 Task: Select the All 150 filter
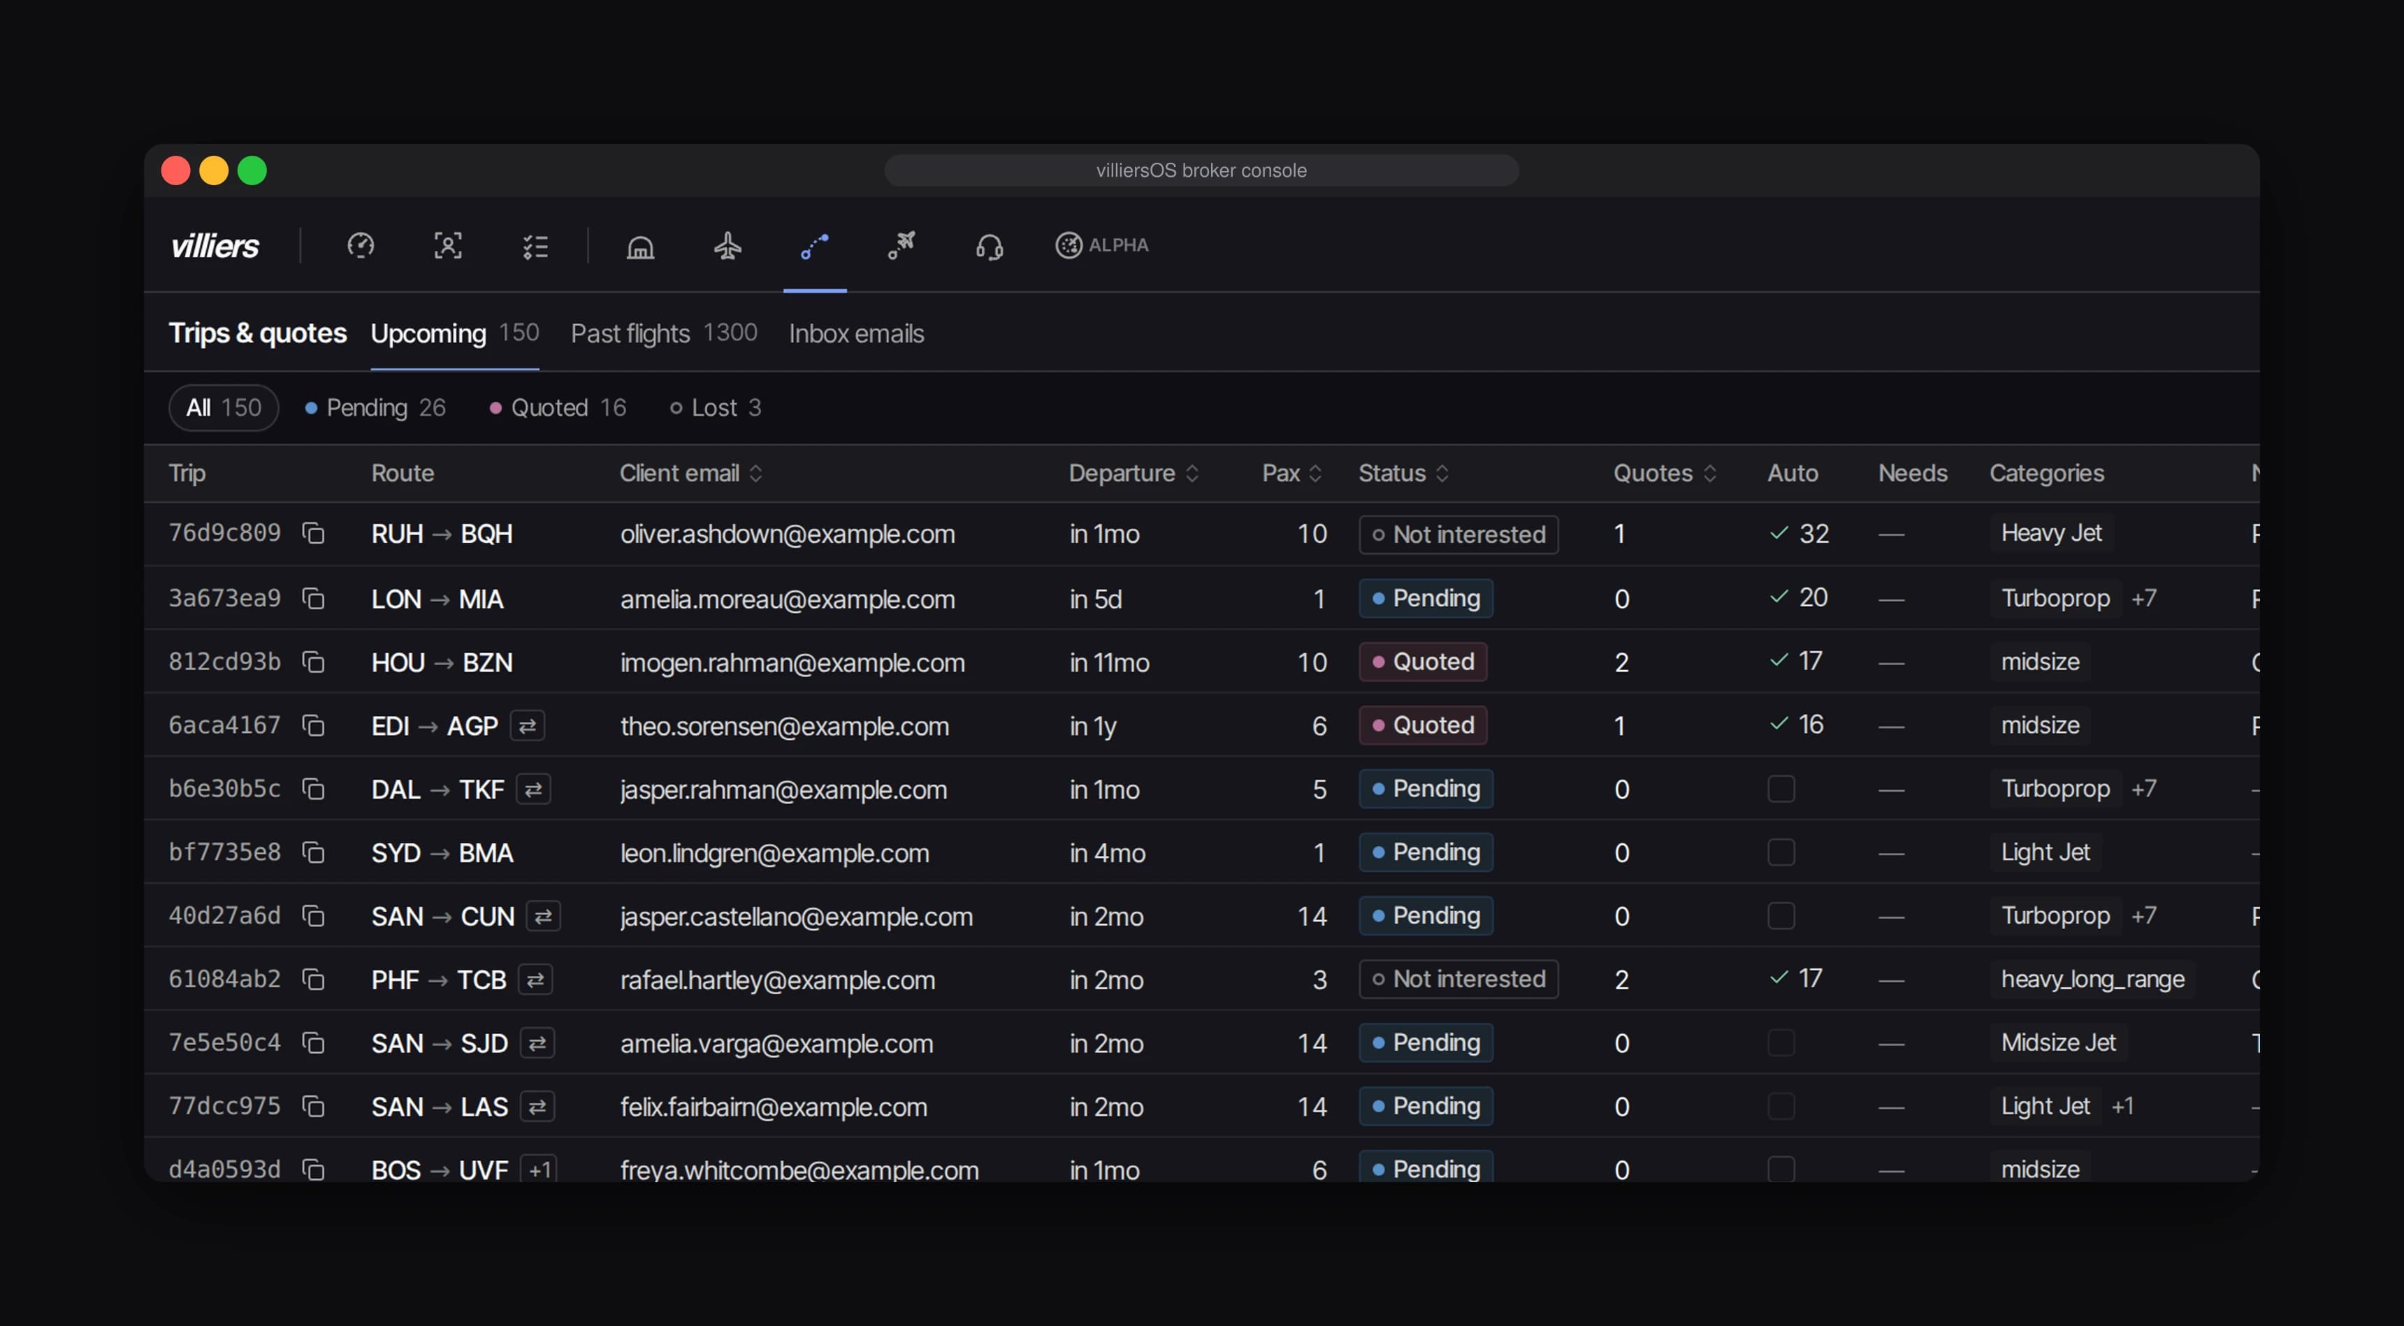pyautogui.click(x=223, y=408)
